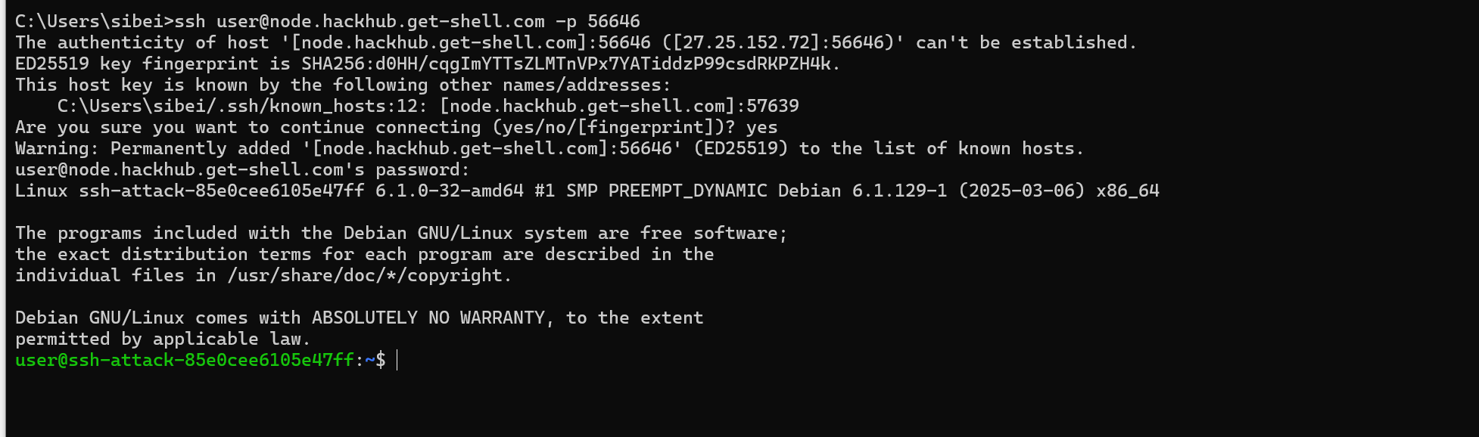Click port number 57639 in known_hosts line
Viewport: 1479px width, 437px height.
coord(773,106)
